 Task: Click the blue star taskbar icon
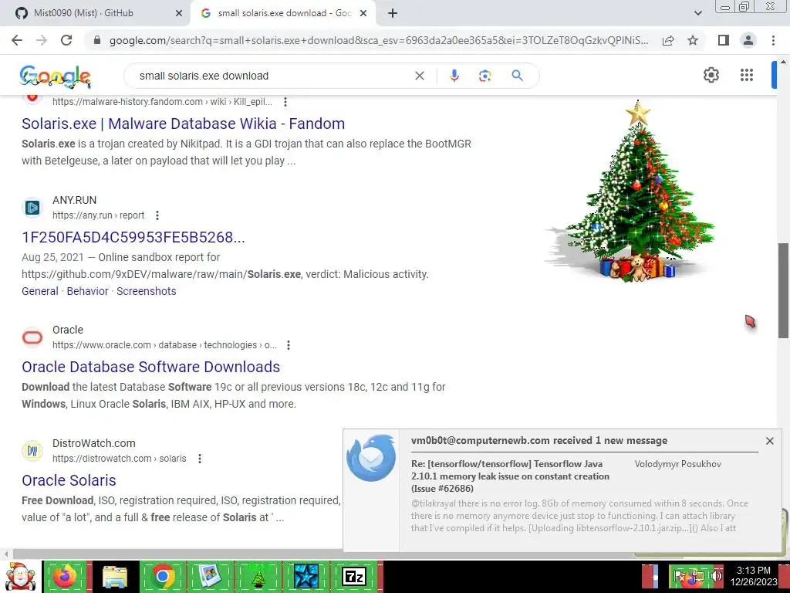coord(306,576)
